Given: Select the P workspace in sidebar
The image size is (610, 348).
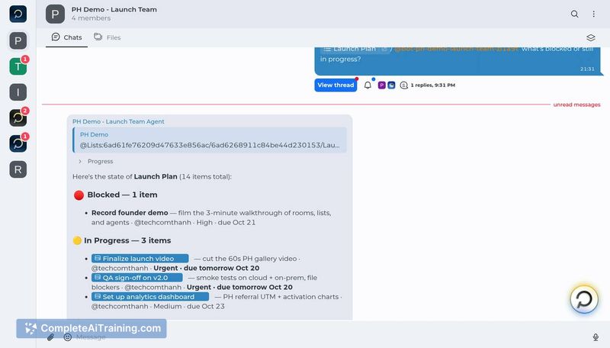Looking at the screenshot, I should (18, 40).
